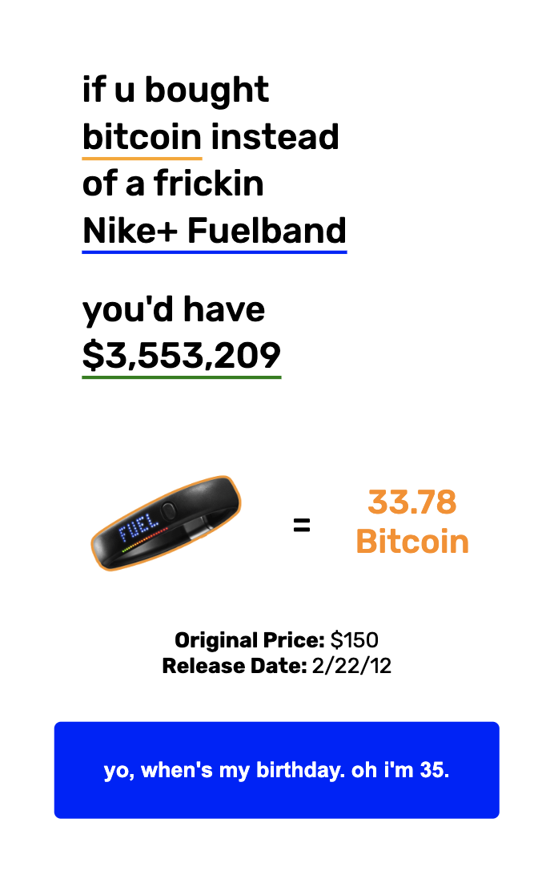Click the "Original Price:" label

(x=249, y=640)
